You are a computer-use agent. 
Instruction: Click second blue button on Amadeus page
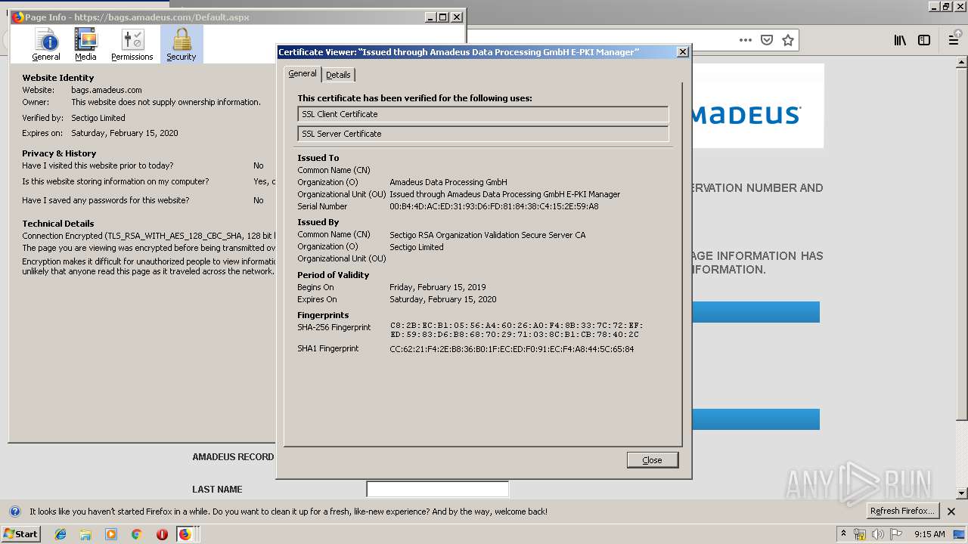click(755, 419)
